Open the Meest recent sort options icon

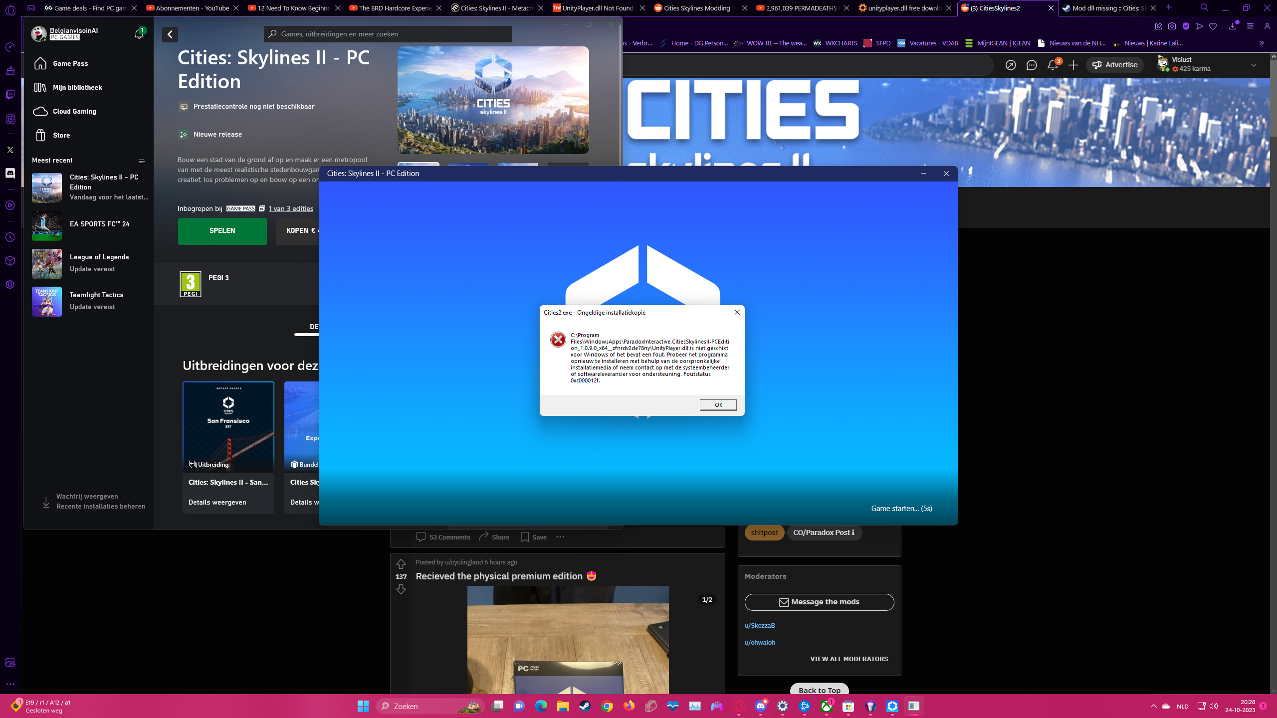point(142,161)
